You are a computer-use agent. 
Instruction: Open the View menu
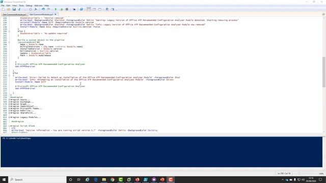(x=14, y=6)
